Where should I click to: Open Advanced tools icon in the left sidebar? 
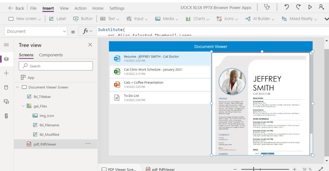(6, 116)
